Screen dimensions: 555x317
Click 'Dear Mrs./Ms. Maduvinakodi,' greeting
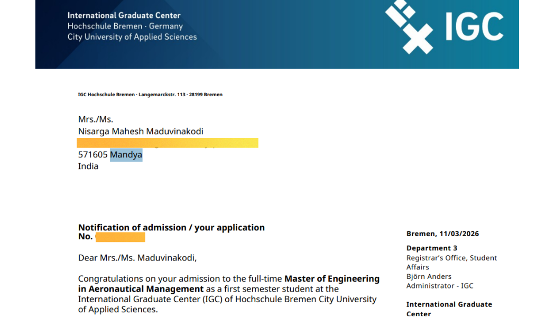[x=137, y=258]
